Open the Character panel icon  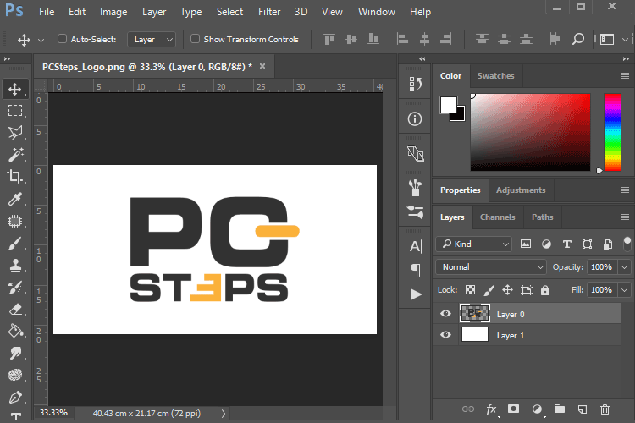[416, 246]
